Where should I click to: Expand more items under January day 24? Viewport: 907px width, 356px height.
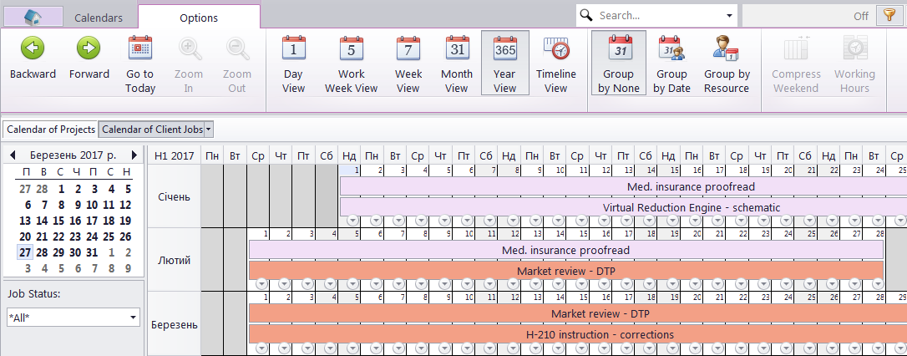[x=877, y=221]
